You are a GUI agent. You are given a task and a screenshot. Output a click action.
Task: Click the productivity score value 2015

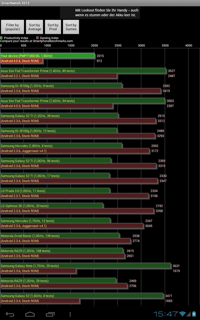click(100, 56)
